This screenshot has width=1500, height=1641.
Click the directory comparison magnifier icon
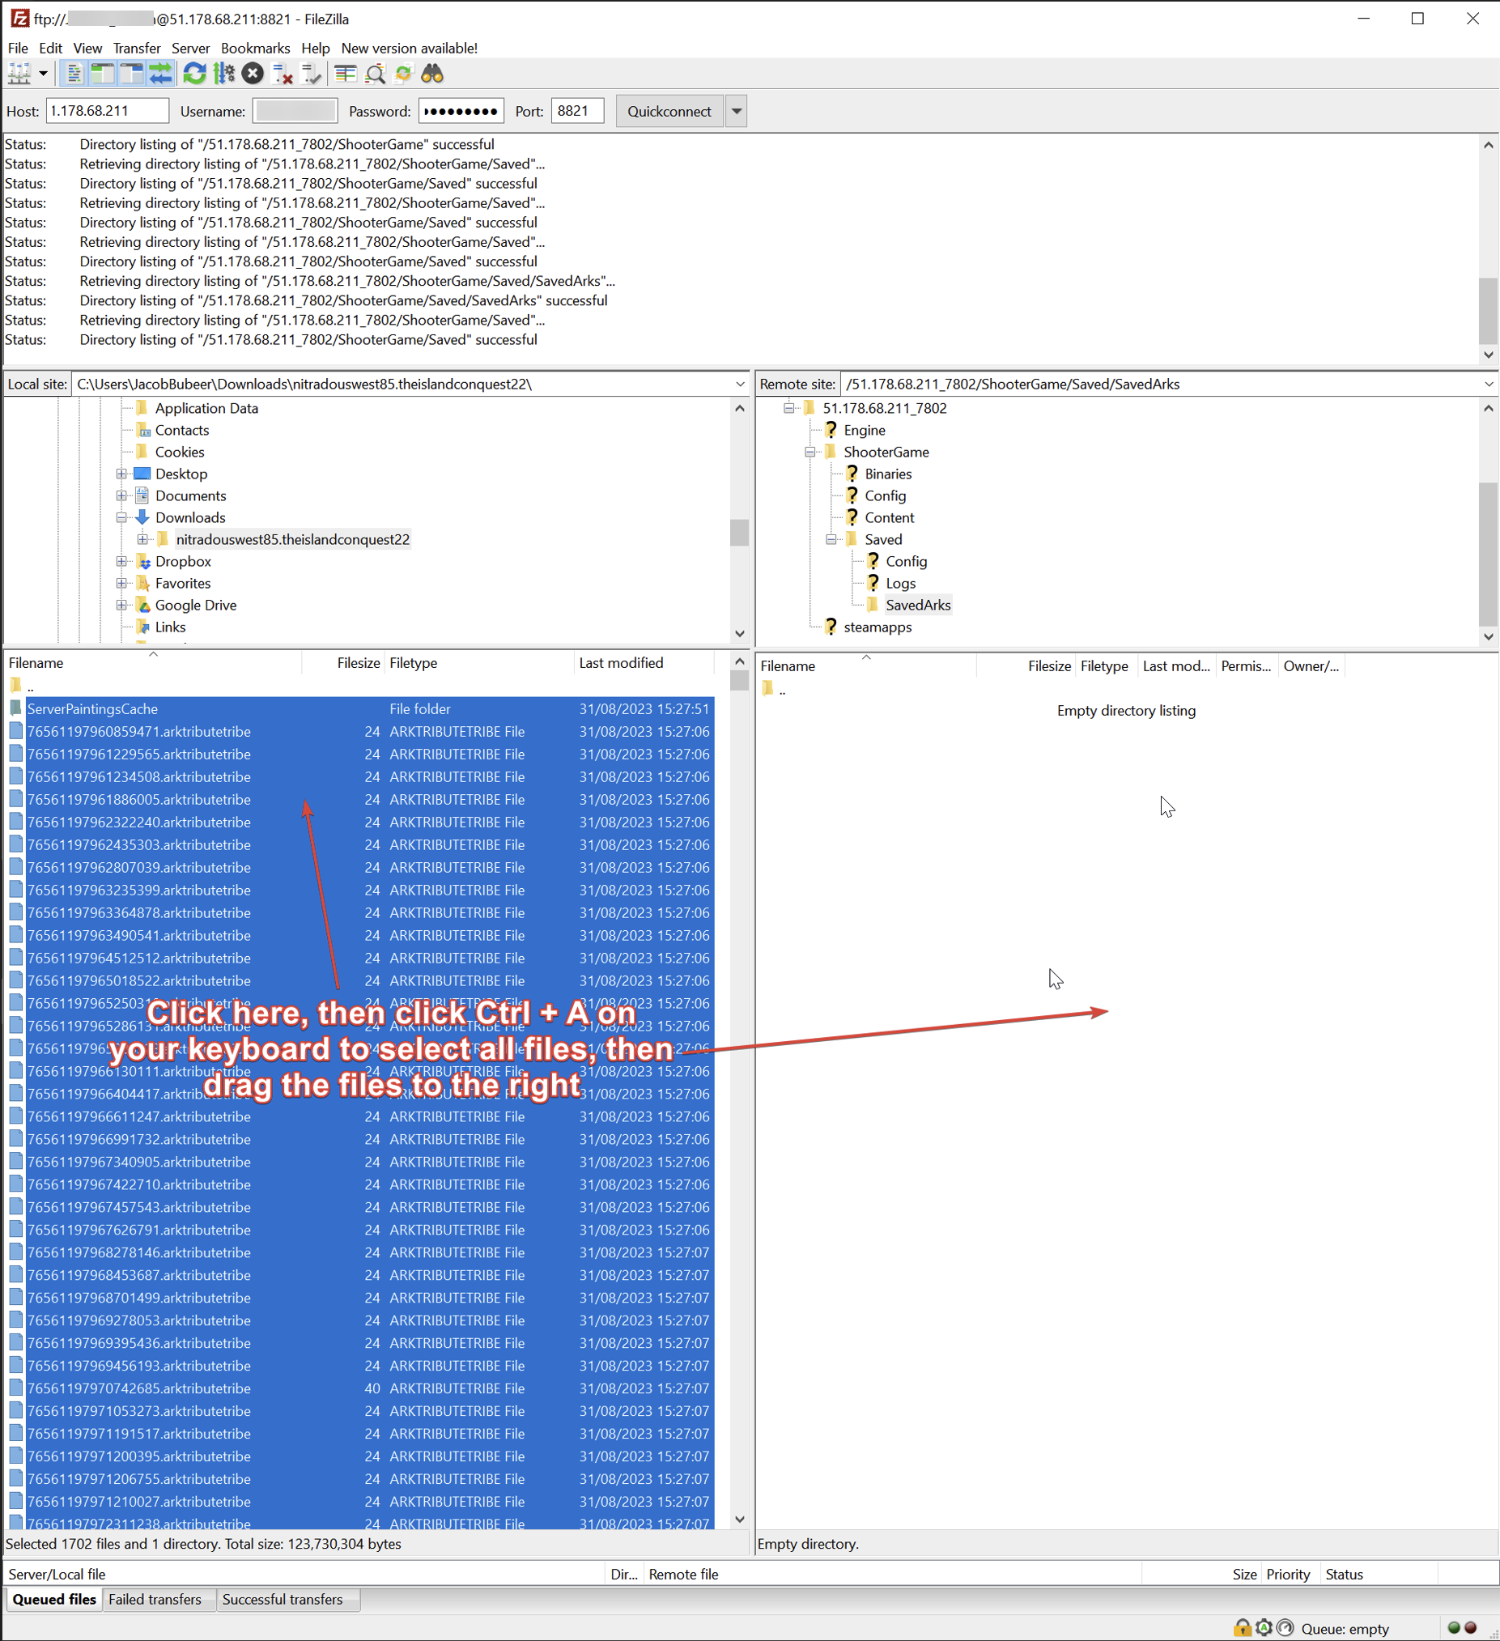[376, 74]
